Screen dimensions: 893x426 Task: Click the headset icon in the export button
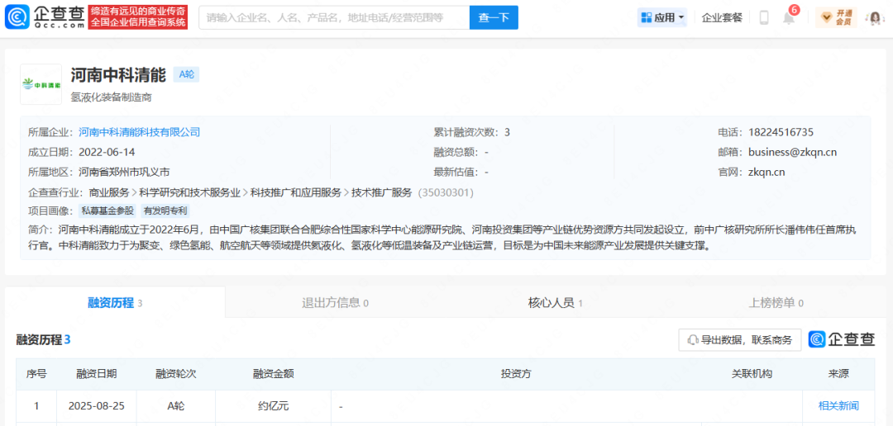coord(693,340)
